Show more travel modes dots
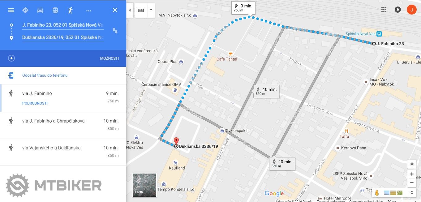This screenshot has height=202, width=421. (89, 11)
